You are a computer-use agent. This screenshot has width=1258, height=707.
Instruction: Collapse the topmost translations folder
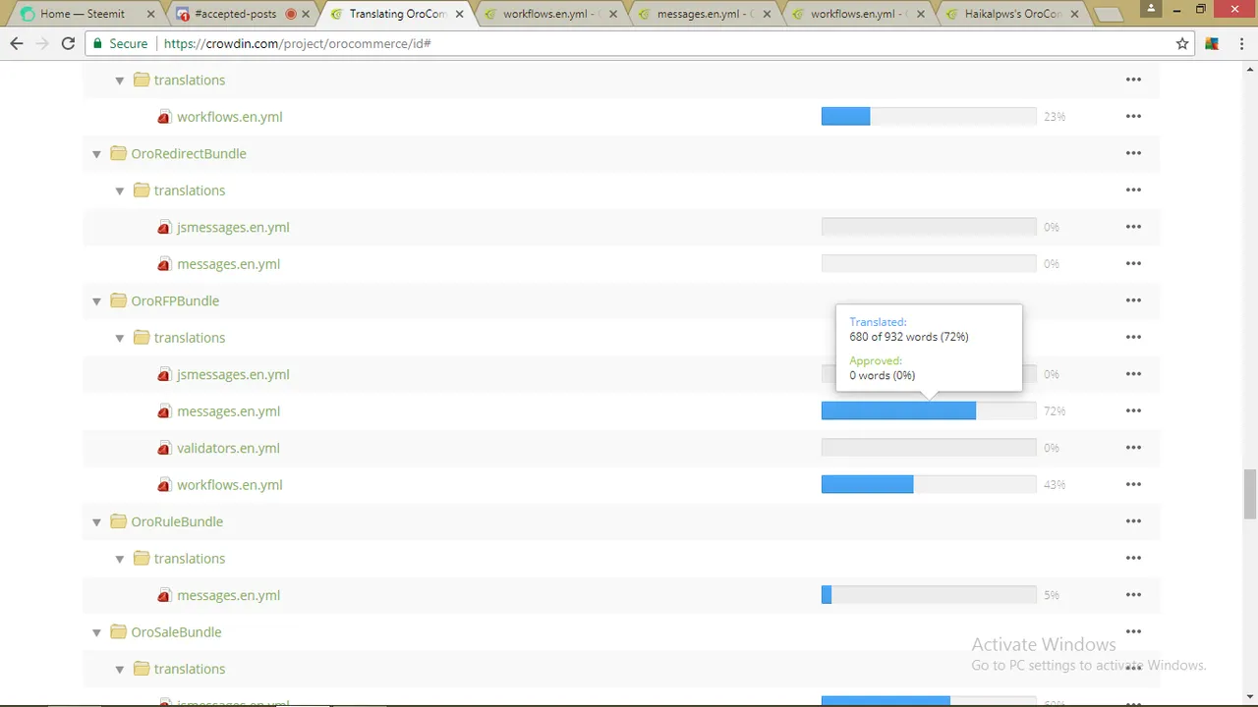click(x=120, y=81)
